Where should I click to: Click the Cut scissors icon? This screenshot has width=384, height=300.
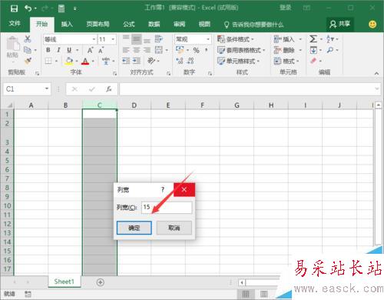pyautogui.click(x=28, y=39)
